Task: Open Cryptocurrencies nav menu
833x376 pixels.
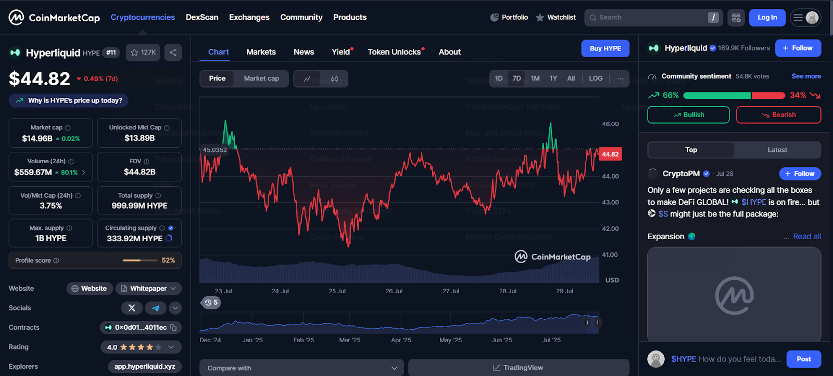Action: (x=143, y=18)
